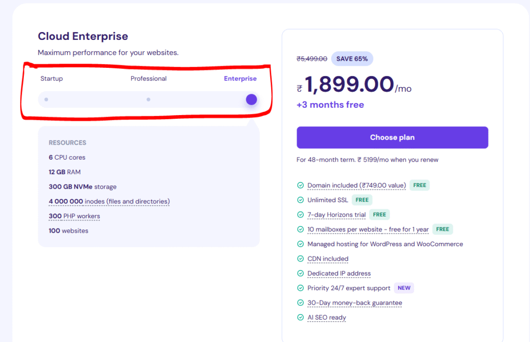Click the checkmark icon by Priority 24/7 expert support
The image size is (530, 342).
300,288
